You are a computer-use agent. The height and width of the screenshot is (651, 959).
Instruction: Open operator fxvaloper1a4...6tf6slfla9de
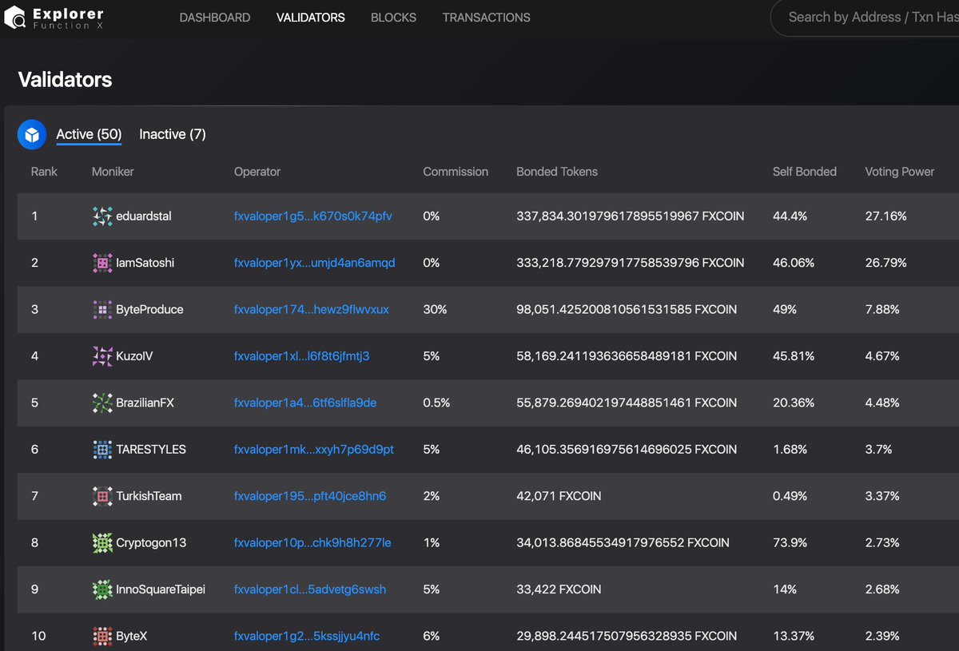(x=305, y=403)
